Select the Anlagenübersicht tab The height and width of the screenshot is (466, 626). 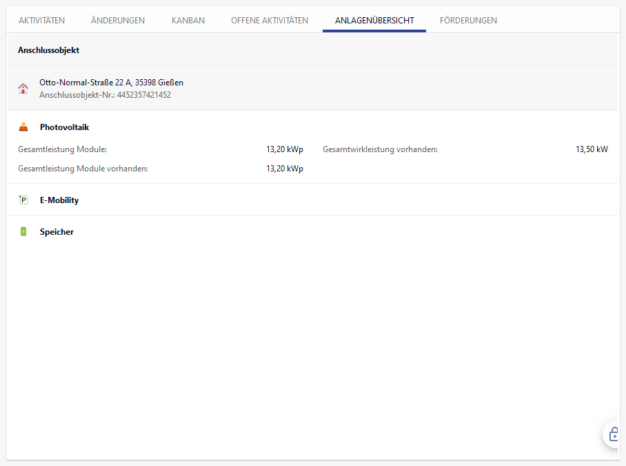pyautogui.click(x=374, y=21)
